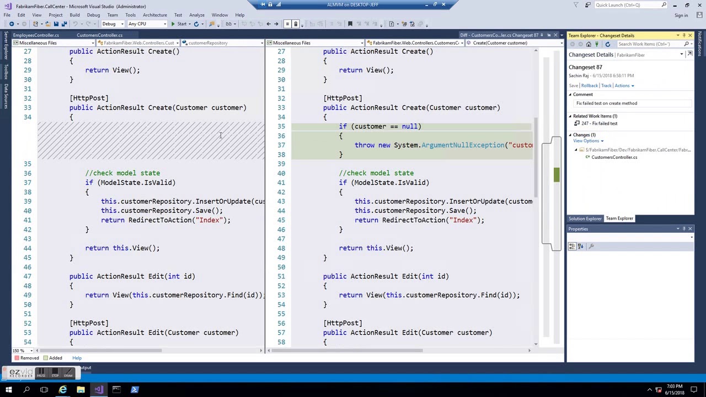
Task: Click the Rollback link
Action: pos(589,85)
